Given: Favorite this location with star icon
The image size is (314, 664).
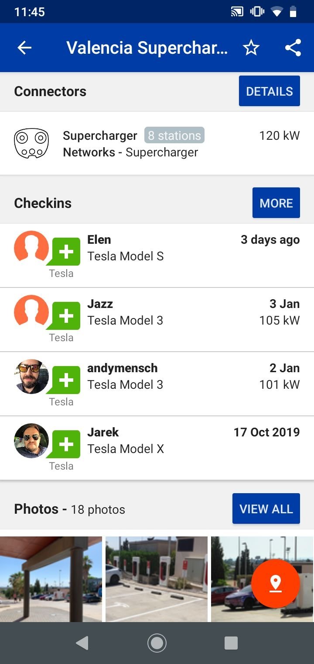Looking at the screenshot, I should [251, 48].
